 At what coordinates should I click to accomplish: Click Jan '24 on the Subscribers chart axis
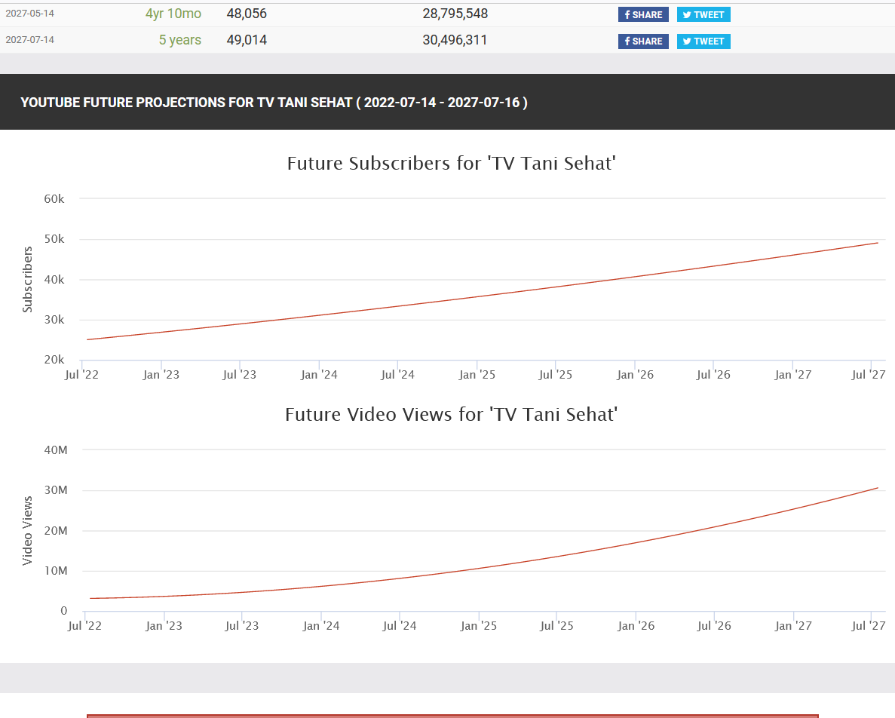[319, 375]
